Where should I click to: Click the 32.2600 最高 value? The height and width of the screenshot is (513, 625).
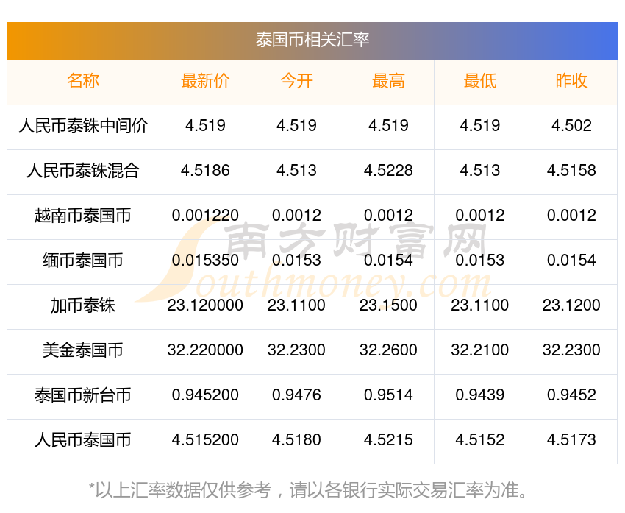(388, 350)
